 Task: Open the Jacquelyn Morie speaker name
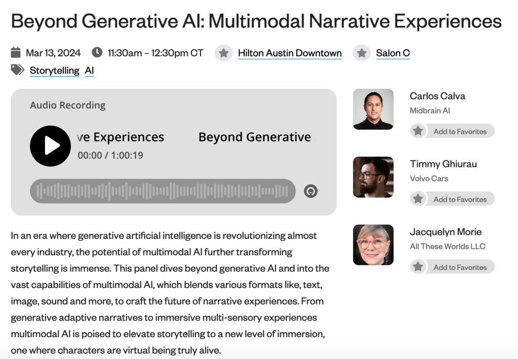(446, 232)
